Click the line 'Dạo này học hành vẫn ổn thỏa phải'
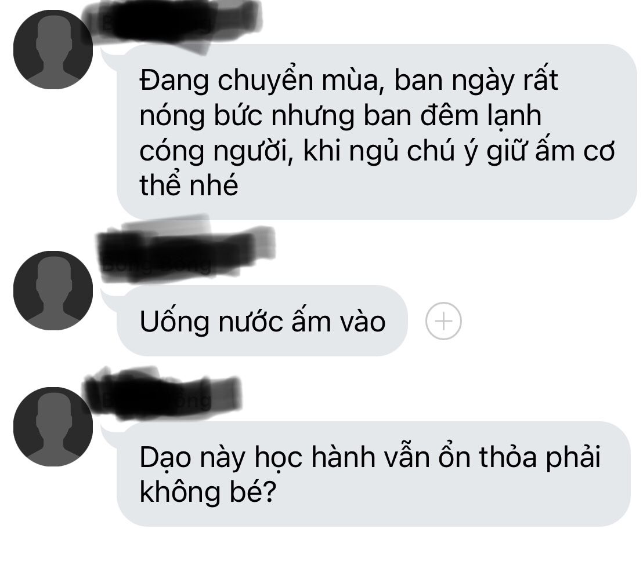The height and width of the screenshot is (587, 643). (370, 458)
